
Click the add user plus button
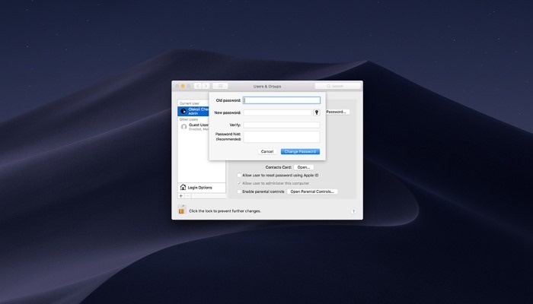point(181,196)
